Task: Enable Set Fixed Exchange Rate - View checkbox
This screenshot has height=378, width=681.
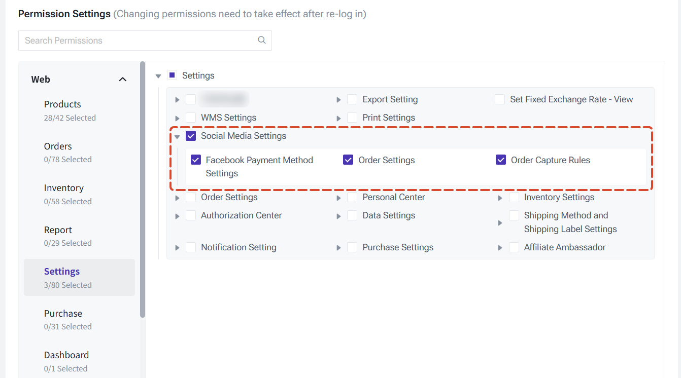Action: pos(500,99)
